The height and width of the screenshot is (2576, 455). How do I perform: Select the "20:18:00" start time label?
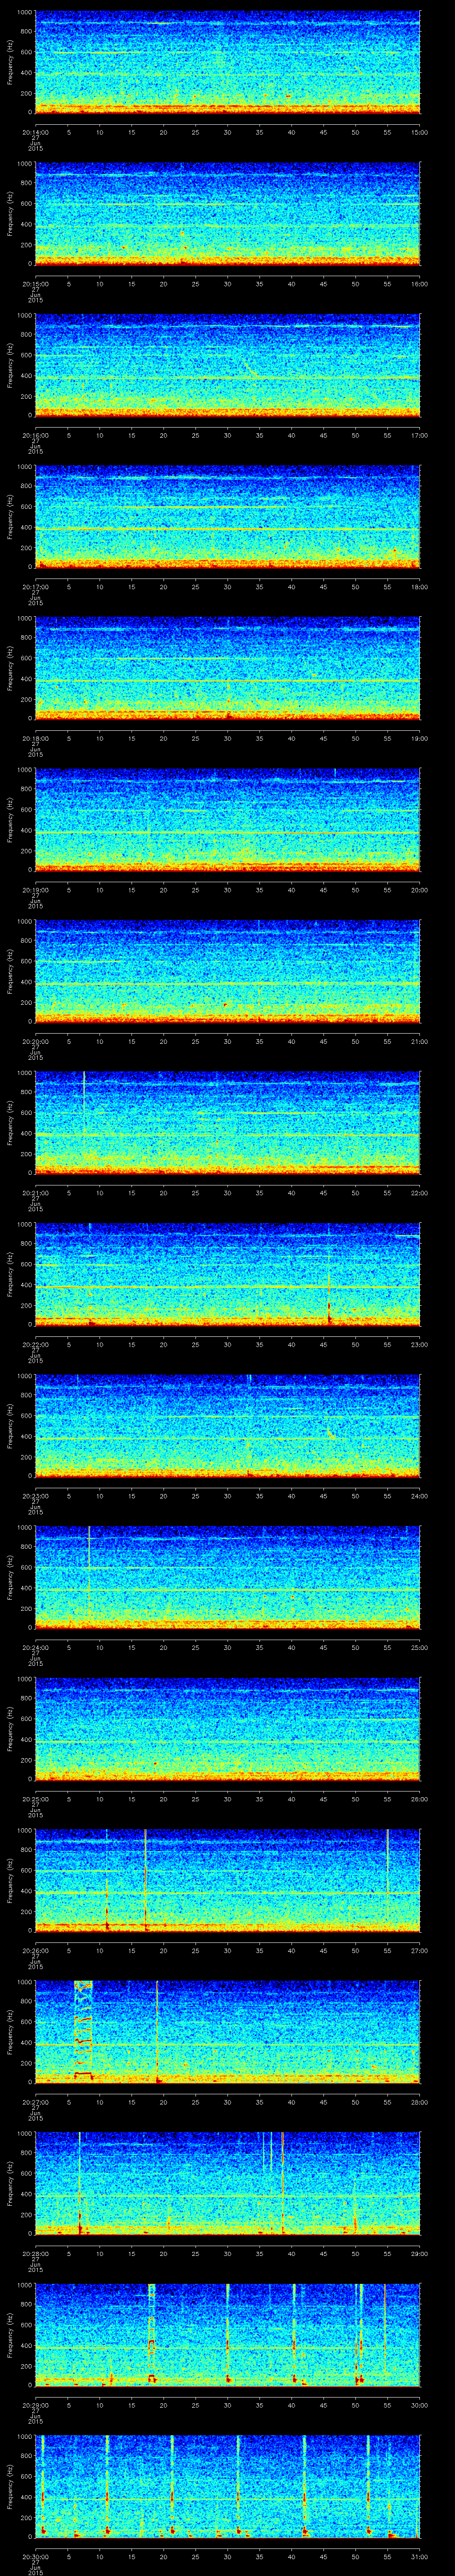point(36,738)
